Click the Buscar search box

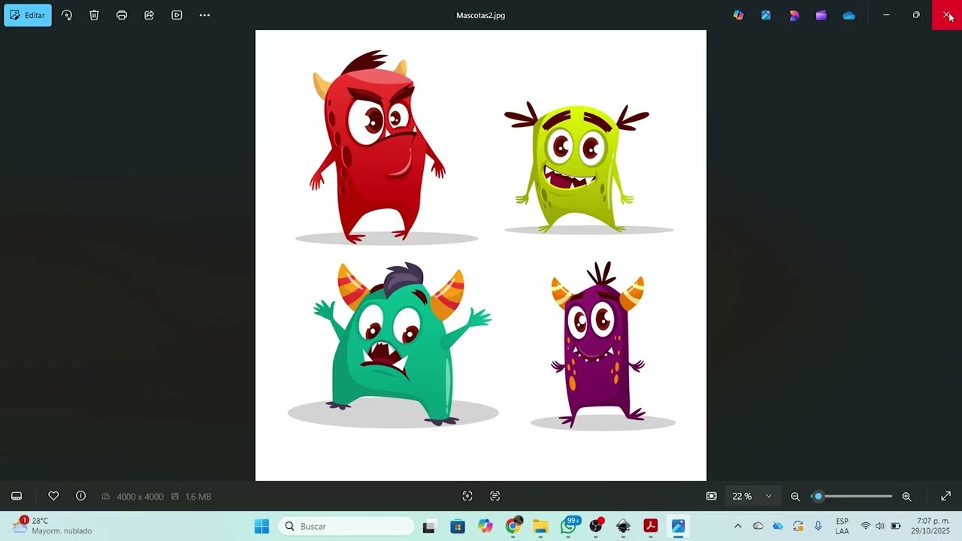(x=346, y=526)
